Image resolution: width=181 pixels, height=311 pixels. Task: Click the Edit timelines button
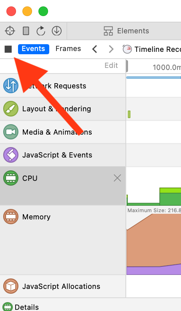(x=111, y=65)
